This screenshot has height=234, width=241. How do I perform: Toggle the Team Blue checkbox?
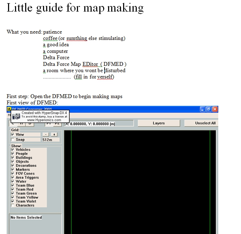[13, 185]
